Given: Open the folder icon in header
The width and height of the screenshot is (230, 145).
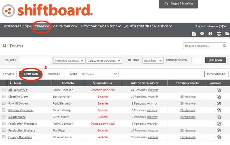Looking at the screenshot, I should tap(227, 34).
